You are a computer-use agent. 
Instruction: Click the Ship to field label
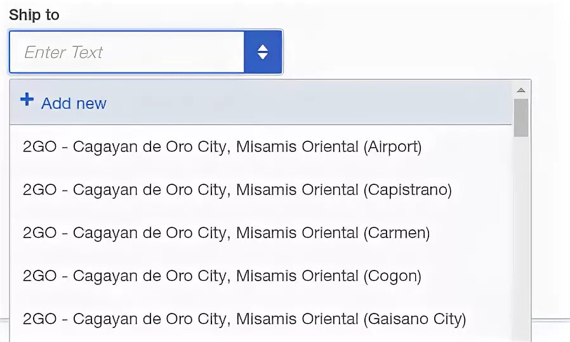tap(34, 15)
